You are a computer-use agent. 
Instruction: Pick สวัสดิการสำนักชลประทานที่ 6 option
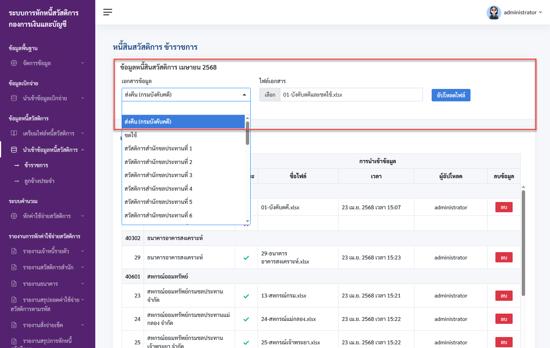click(x=183, y=215)
